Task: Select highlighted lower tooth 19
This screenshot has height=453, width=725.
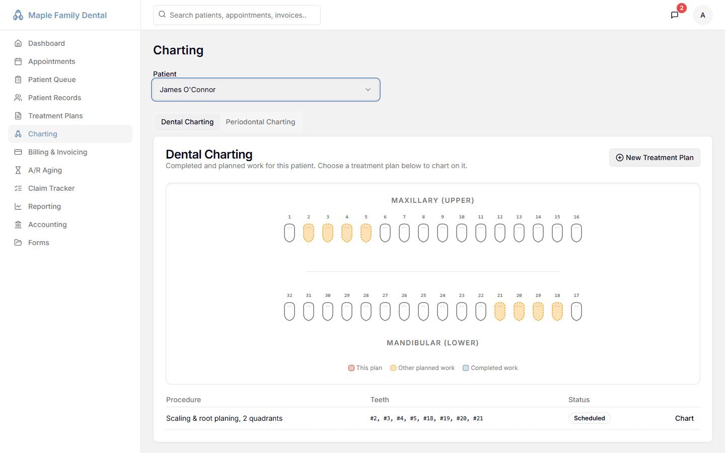Action: [x=538, y=312]
